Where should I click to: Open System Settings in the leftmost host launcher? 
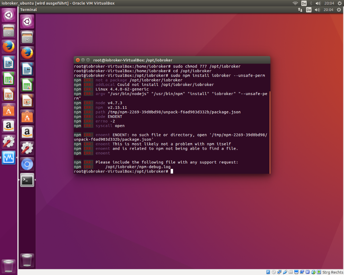click(x=8, y=142)
